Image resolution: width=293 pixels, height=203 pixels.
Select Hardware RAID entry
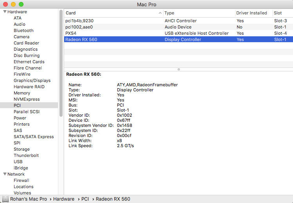29,87
